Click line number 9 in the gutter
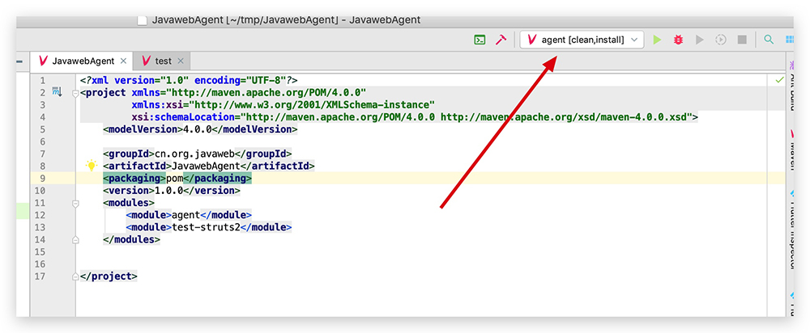 pos(42,179)
